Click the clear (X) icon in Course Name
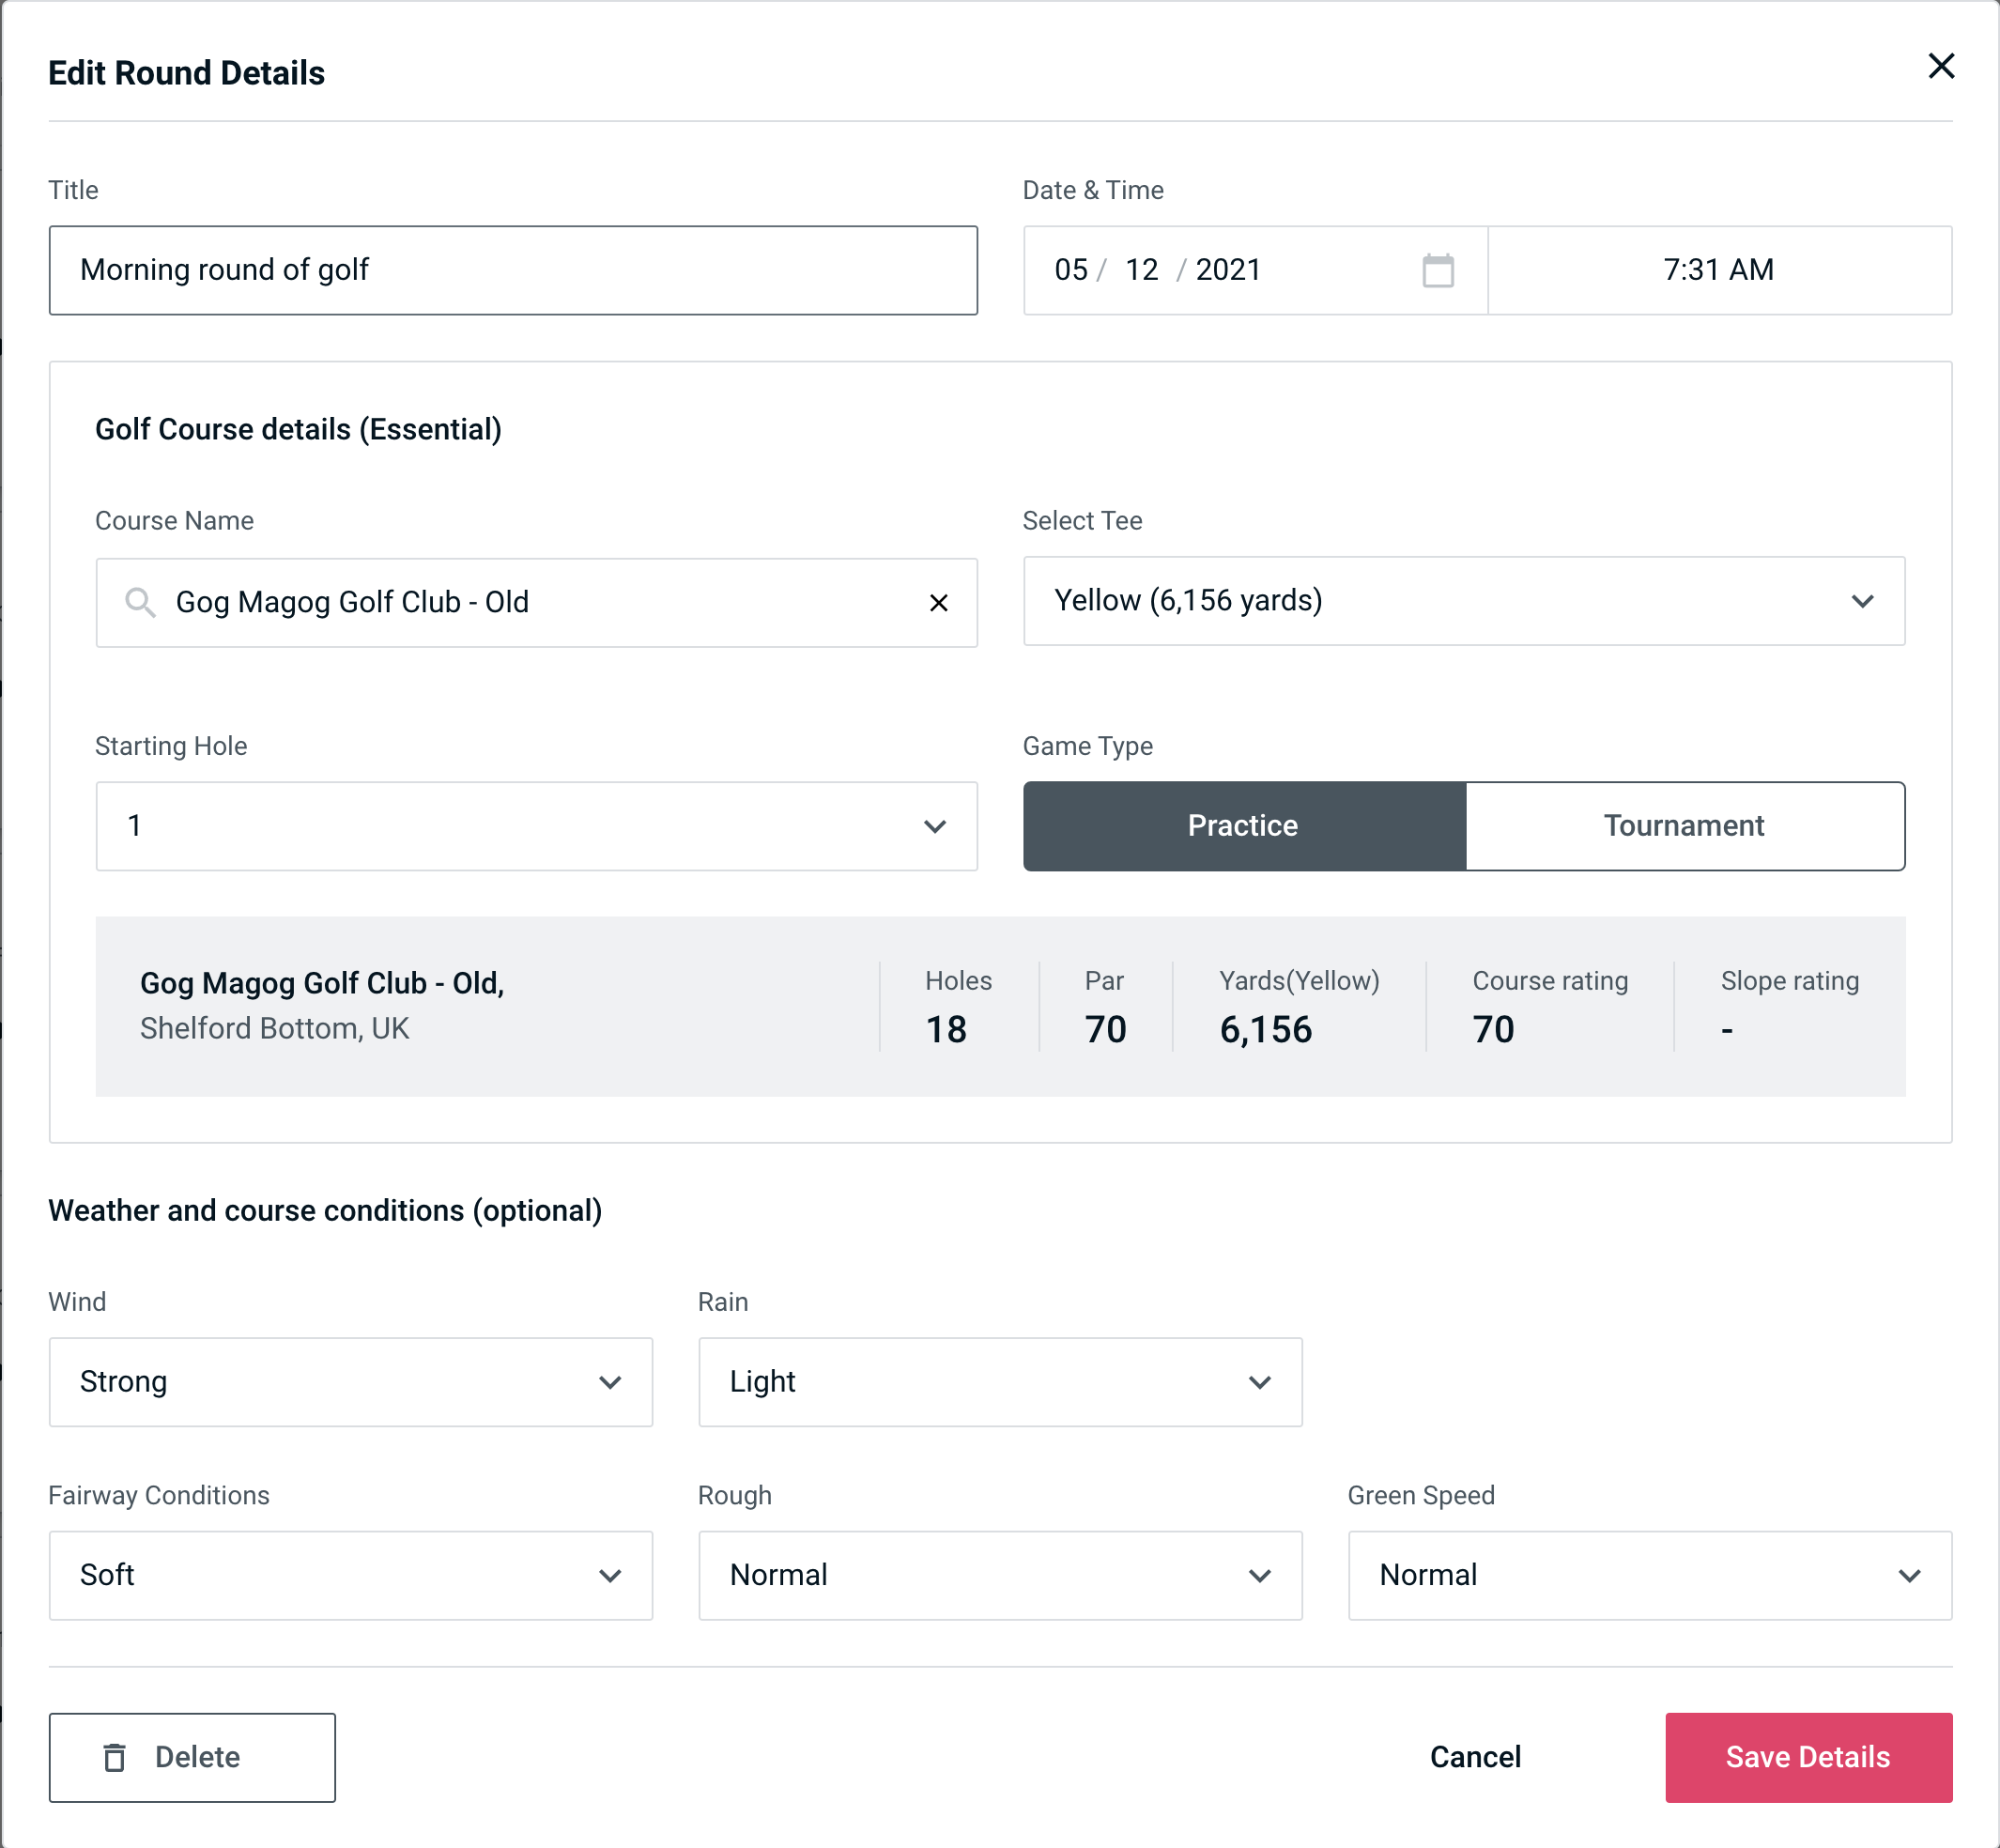Viewport: 2000px width, 1848px height. tap(939, 603)
